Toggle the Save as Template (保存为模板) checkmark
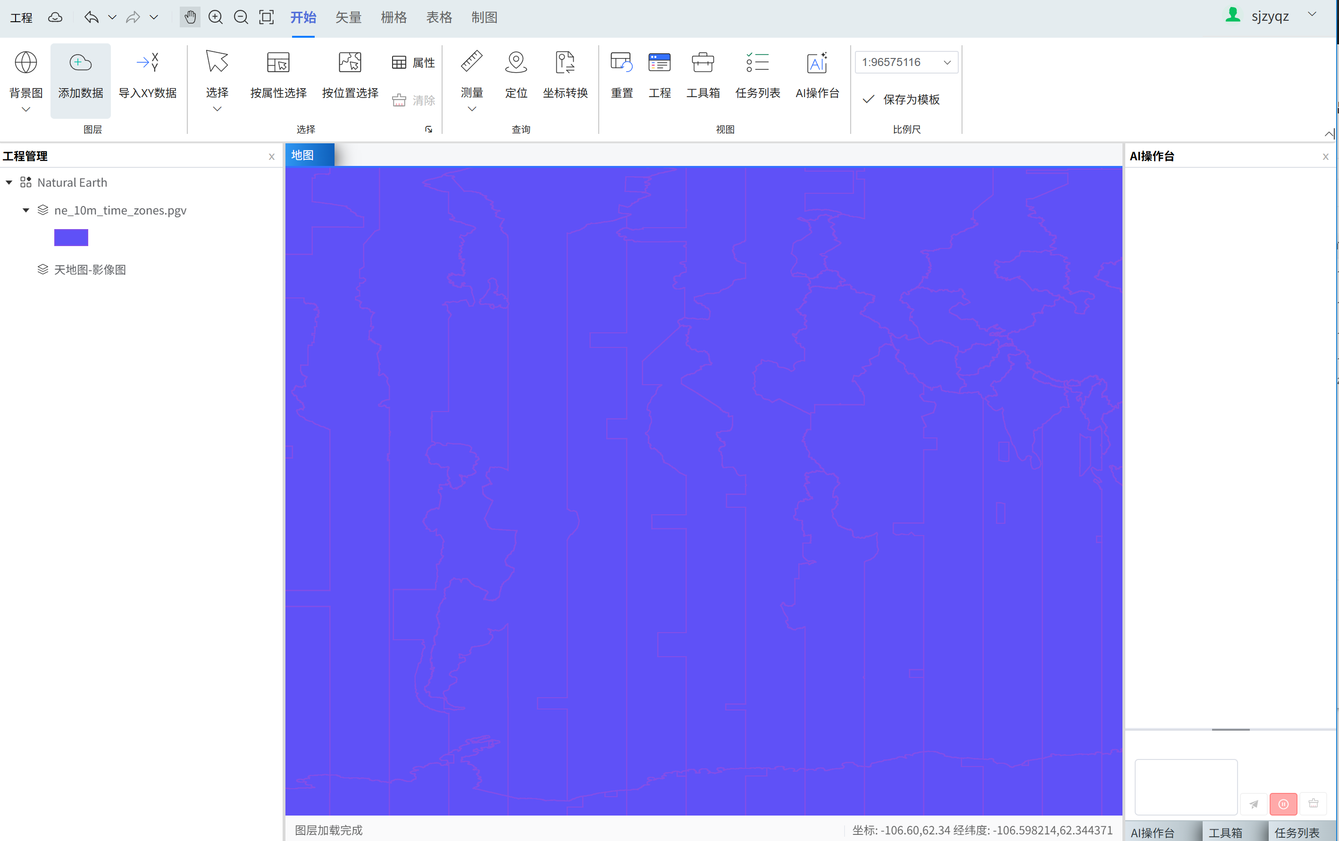Screen dimensions: 1339x841 868,99
